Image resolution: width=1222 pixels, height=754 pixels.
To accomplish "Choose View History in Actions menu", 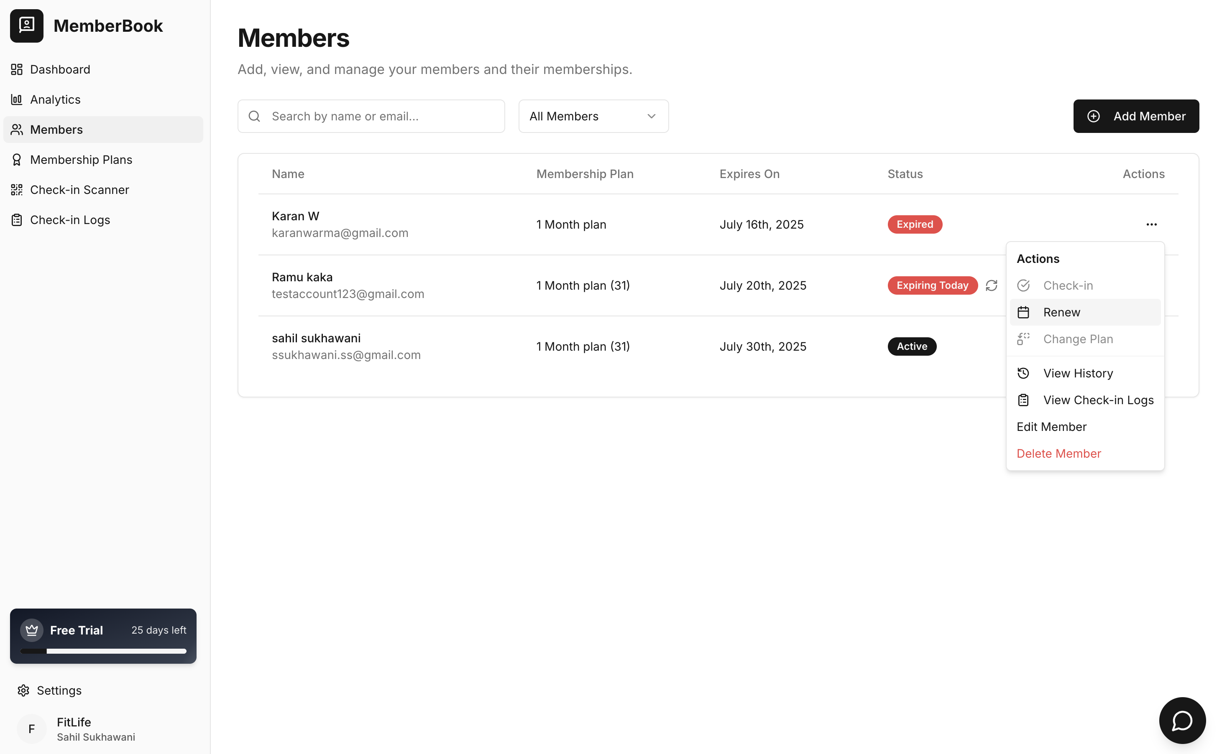I will click(1077, 374).
